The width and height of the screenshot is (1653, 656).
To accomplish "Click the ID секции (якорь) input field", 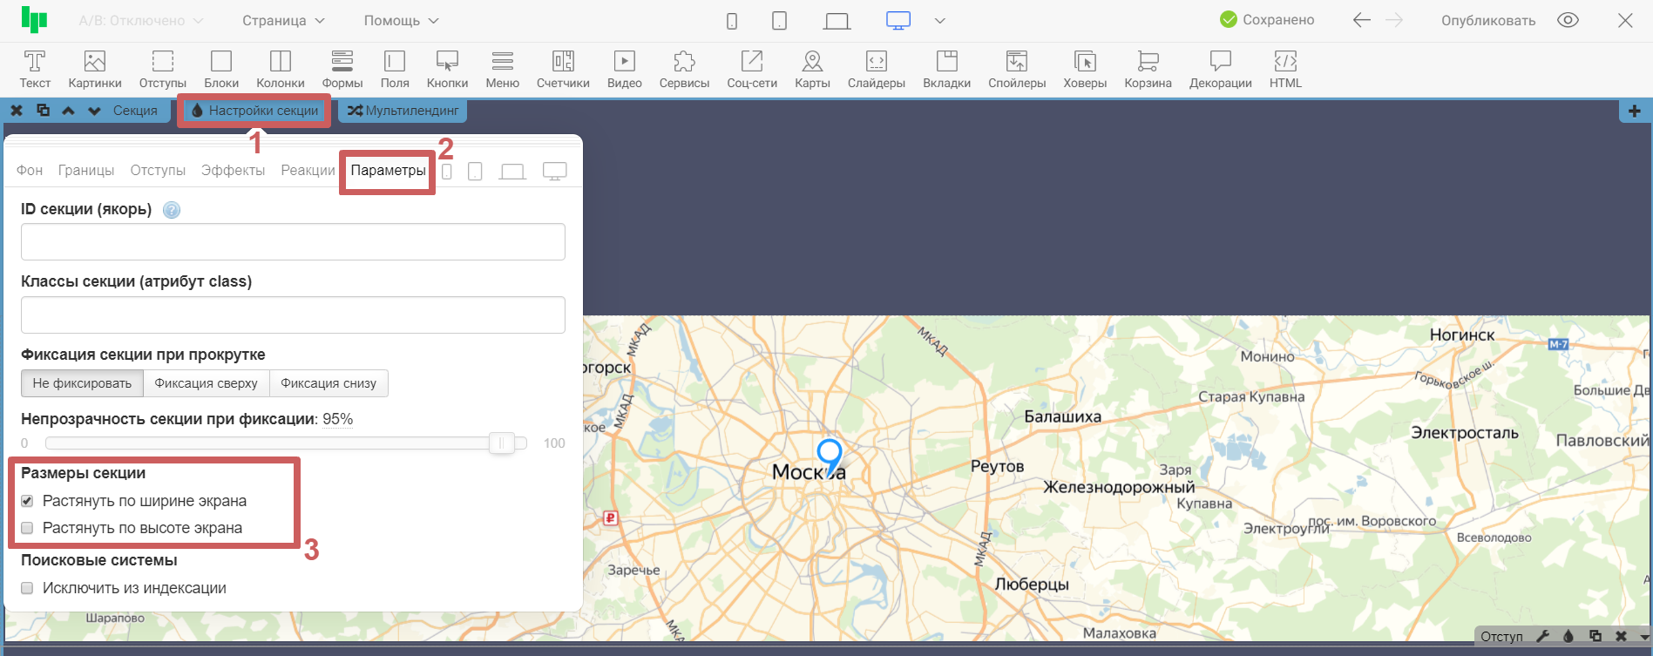I will click(x=293, y=242).
